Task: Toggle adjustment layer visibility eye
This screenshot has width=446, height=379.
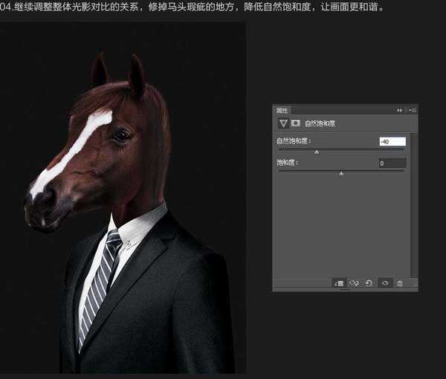Action: (x=384, y=283)
